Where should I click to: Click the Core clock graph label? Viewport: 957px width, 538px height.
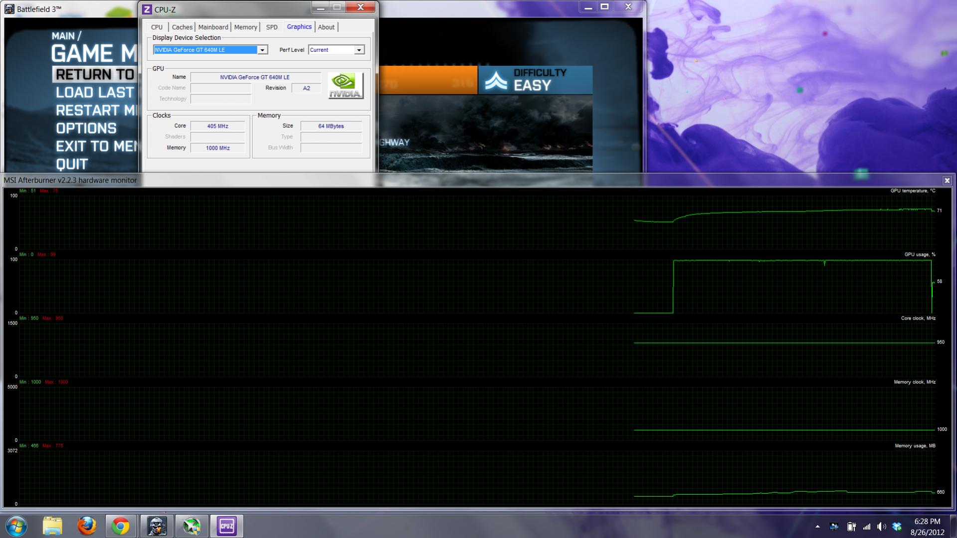pyautogui.click(x=918, y=318)
